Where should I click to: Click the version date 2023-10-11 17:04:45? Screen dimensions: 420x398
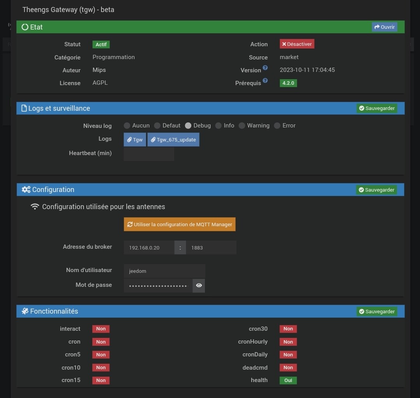pyautogui.click(x=307, y=70)
